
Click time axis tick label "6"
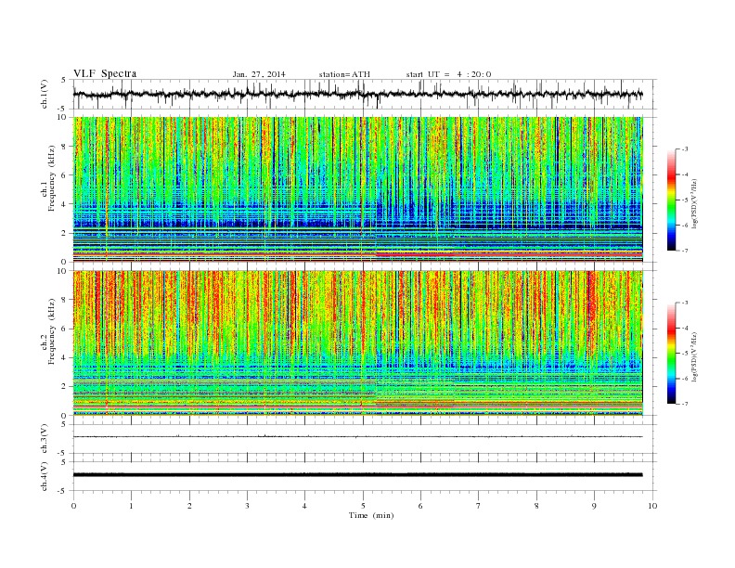(x=420, y=506)
